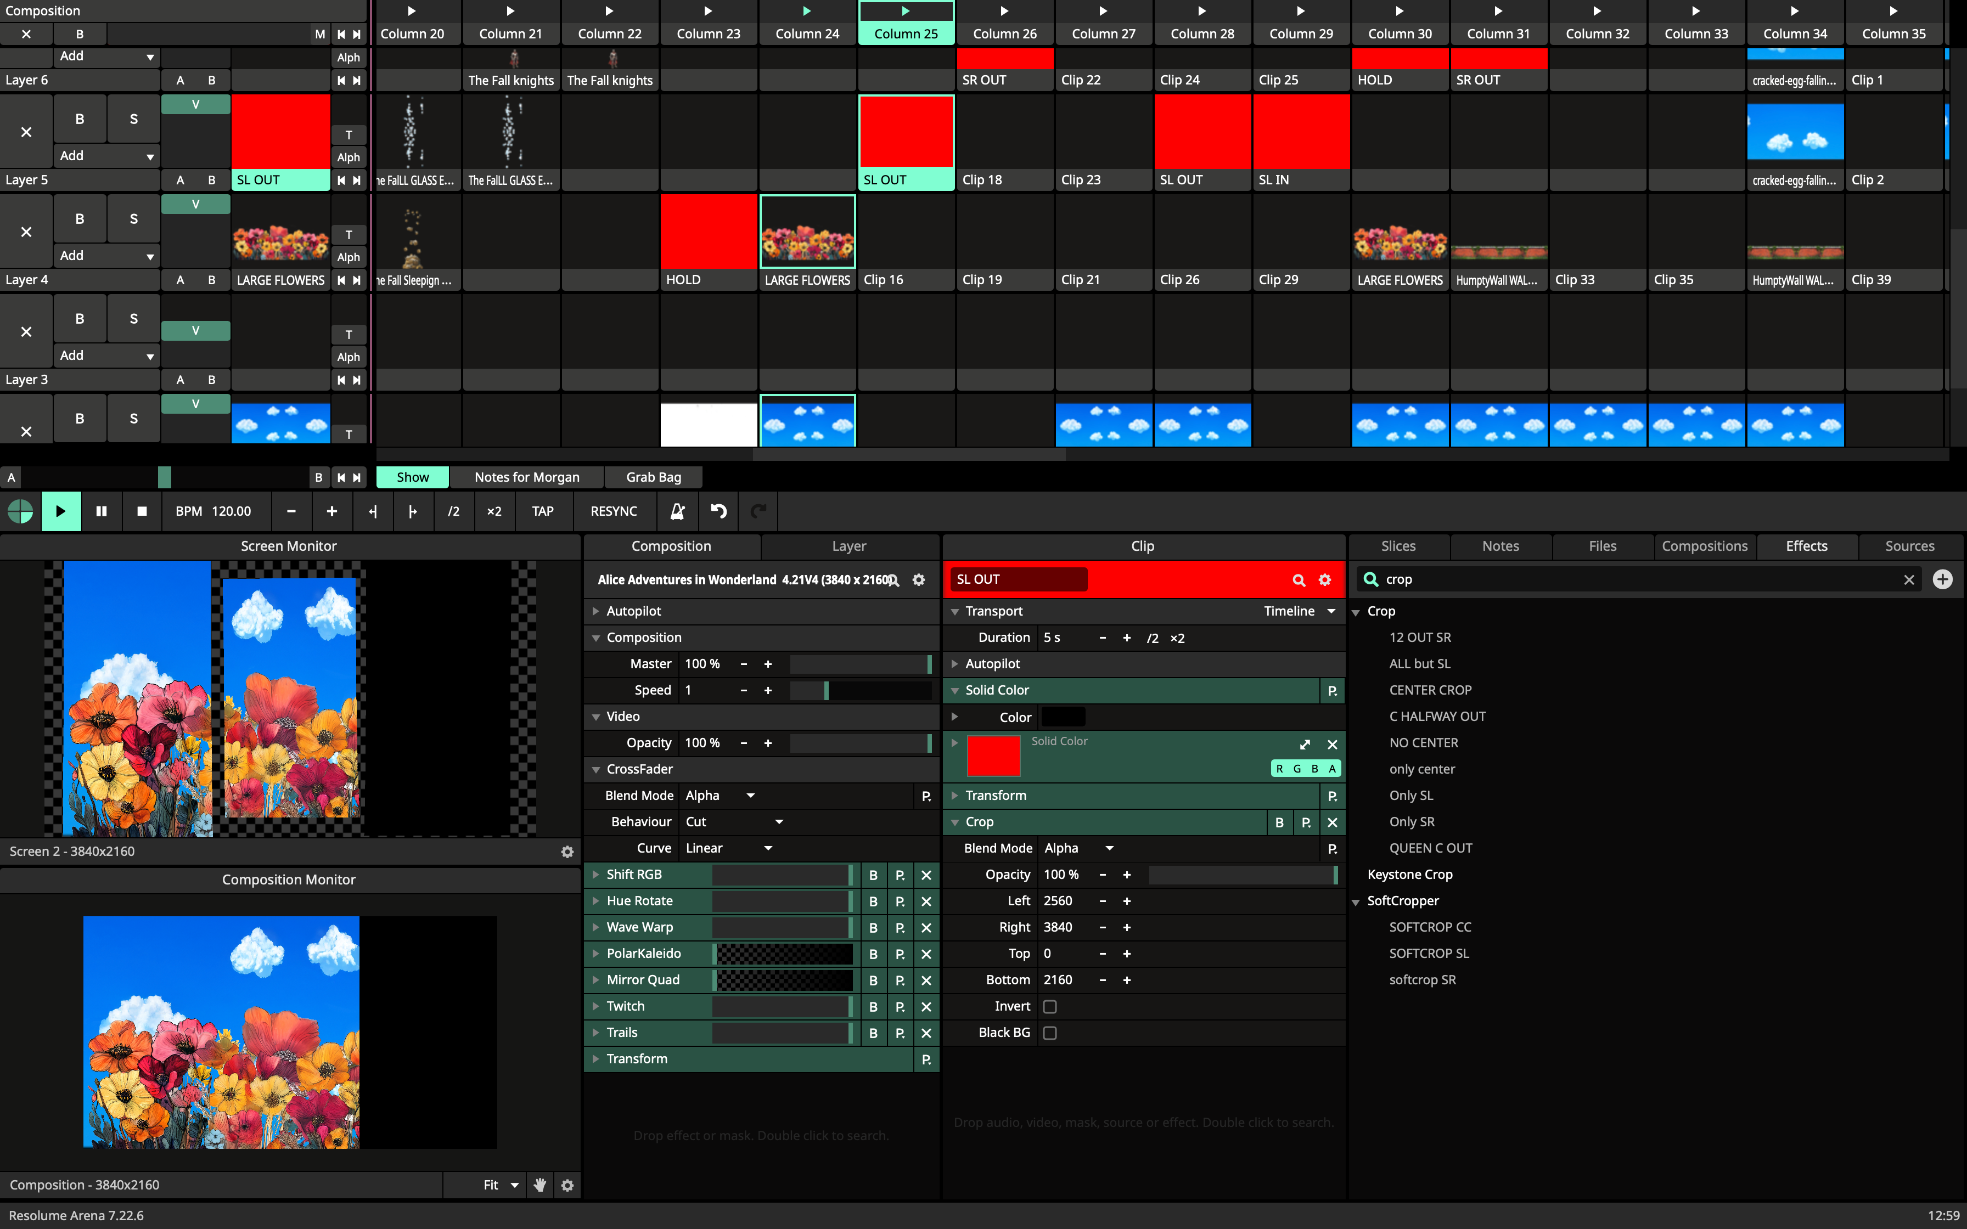Viewport: 1967px width, 1229px height.
Task: Open Screen Monitor settings gear
Action: click(567, 851)
